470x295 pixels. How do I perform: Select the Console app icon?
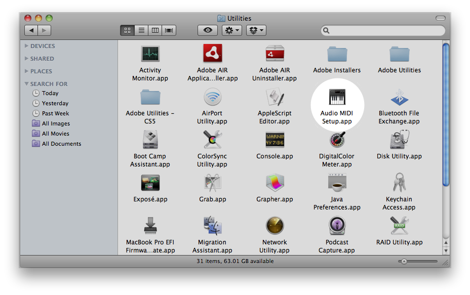pyautogui.click(x=275, y=140)
